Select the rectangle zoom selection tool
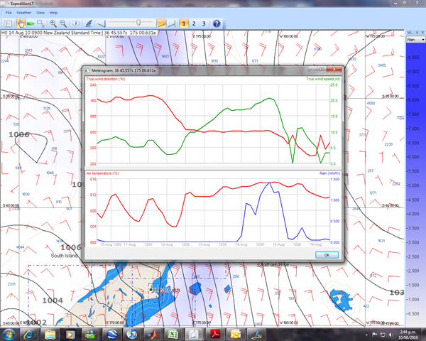 pyautogui.click(x=40, y=23)
